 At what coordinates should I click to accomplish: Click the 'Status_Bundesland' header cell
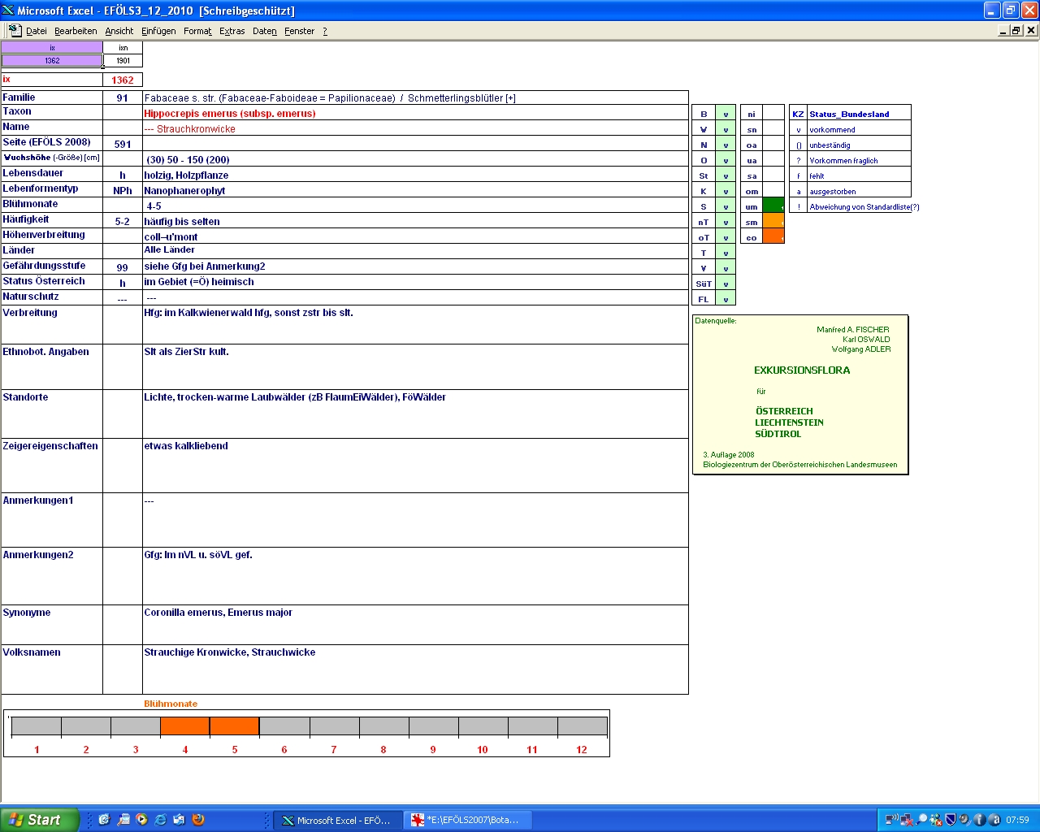(859, 114)
